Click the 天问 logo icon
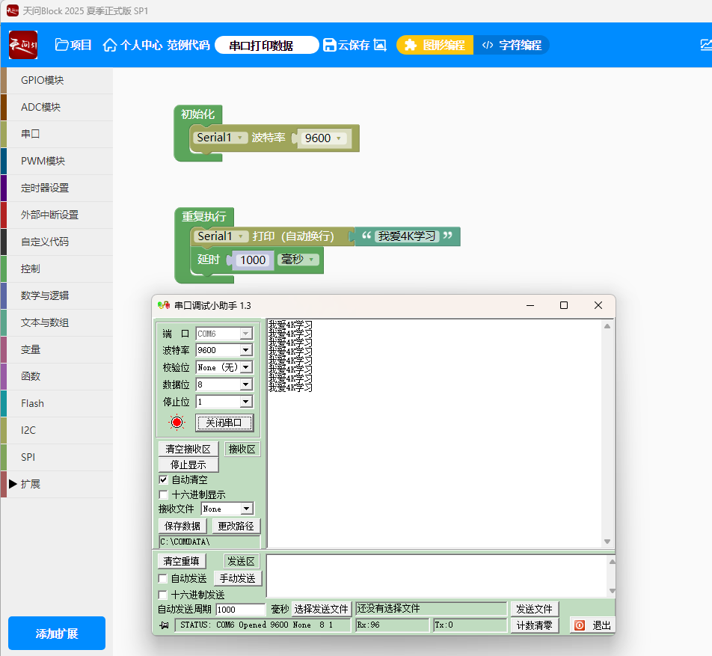Image resolution: width=712 pixels, height=656 pixels. (22, 45)
